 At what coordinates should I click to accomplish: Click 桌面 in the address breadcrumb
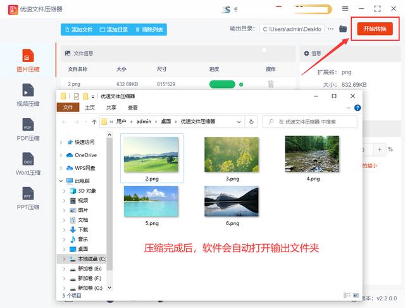click(166, 122)
